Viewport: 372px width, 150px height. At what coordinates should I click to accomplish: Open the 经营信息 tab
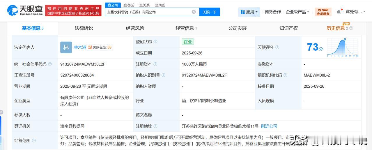pyautogui.click(x=186, y=28)
